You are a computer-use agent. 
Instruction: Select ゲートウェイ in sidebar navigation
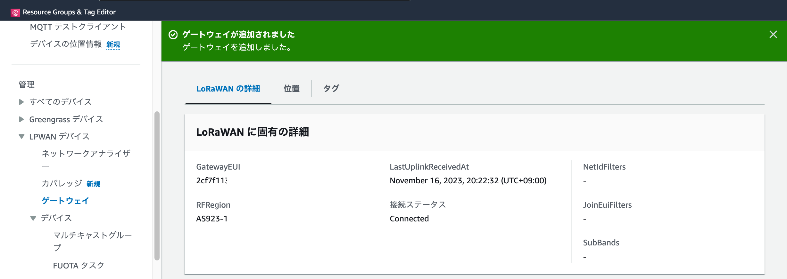65,201
